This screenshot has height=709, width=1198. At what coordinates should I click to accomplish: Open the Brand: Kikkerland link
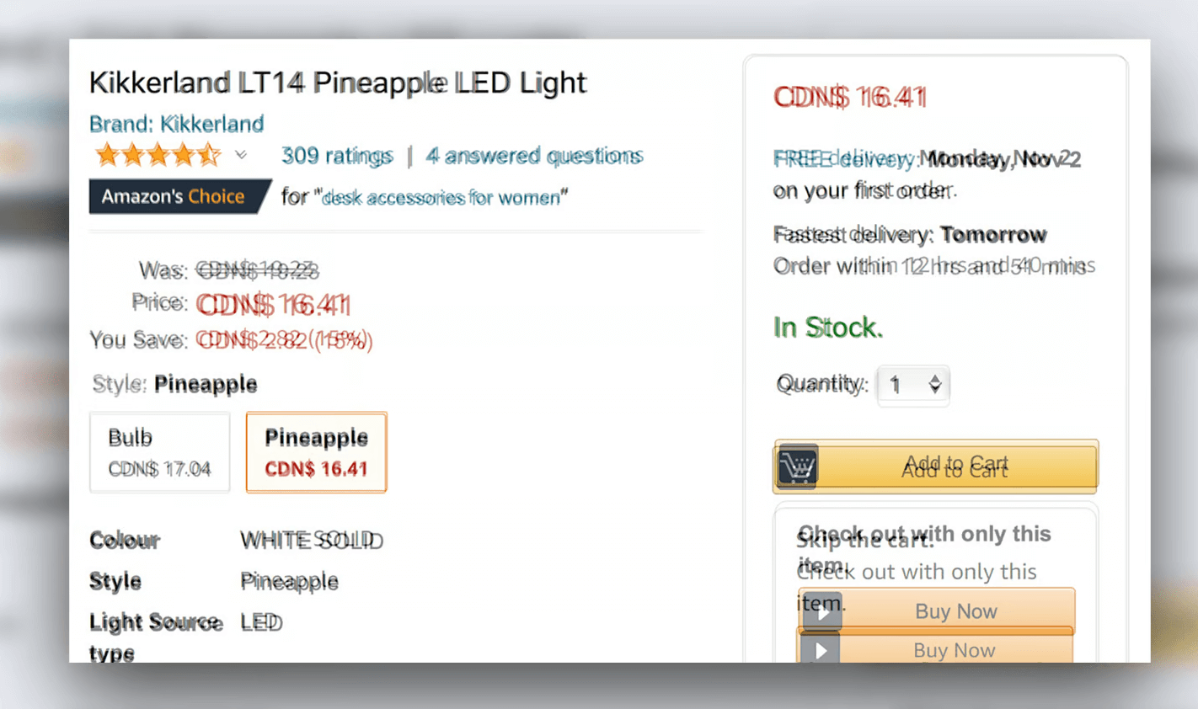point(176,125)
